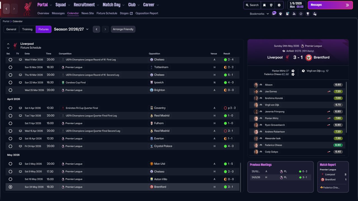
Task: Go to the previous season with left arrow
Action: click(96, 29)
